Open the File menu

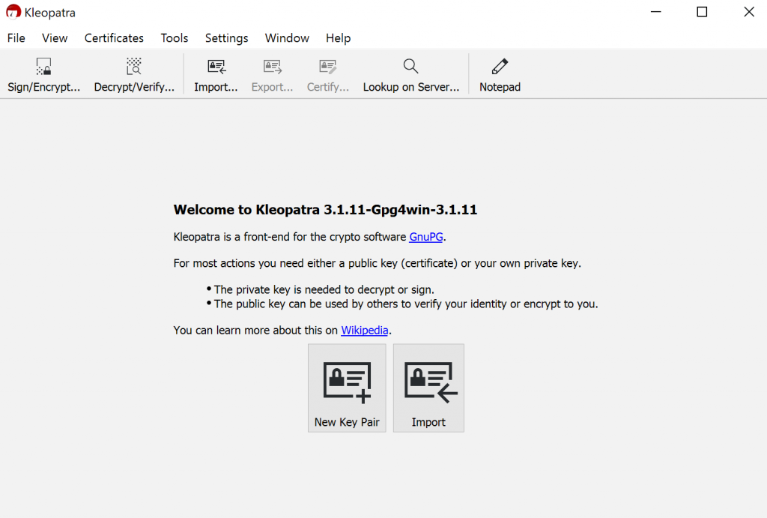[x=16, y=38]
